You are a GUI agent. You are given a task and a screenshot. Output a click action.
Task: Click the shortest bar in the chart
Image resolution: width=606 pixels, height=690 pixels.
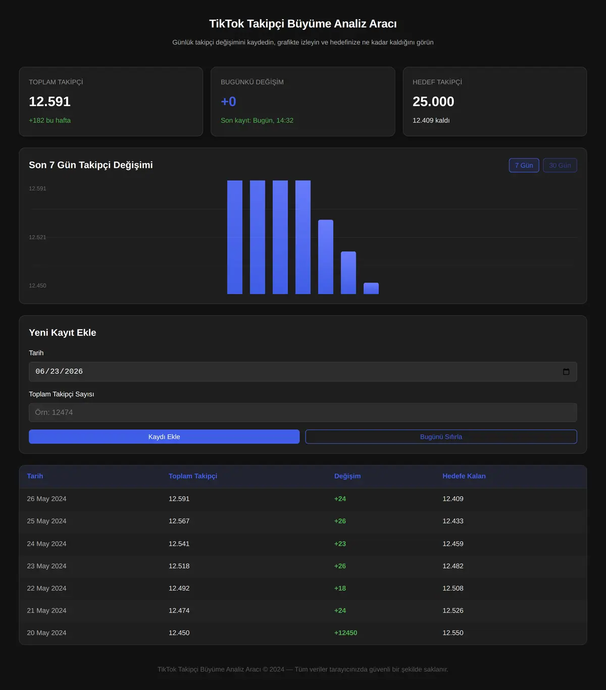[x=371, y=288]
